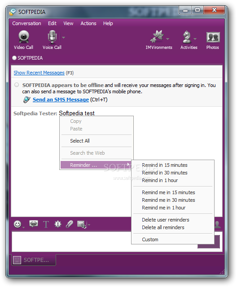
Task: Open the emoticons smiley picker
Action: point(18,224)
